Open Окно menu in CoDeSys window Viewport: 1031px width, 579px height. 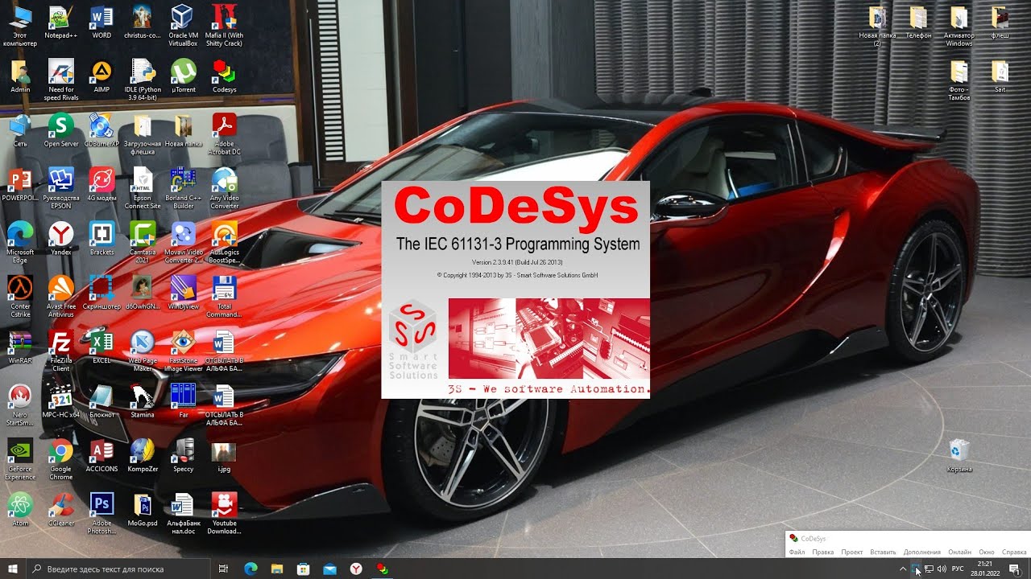click(x=987, y=552)
